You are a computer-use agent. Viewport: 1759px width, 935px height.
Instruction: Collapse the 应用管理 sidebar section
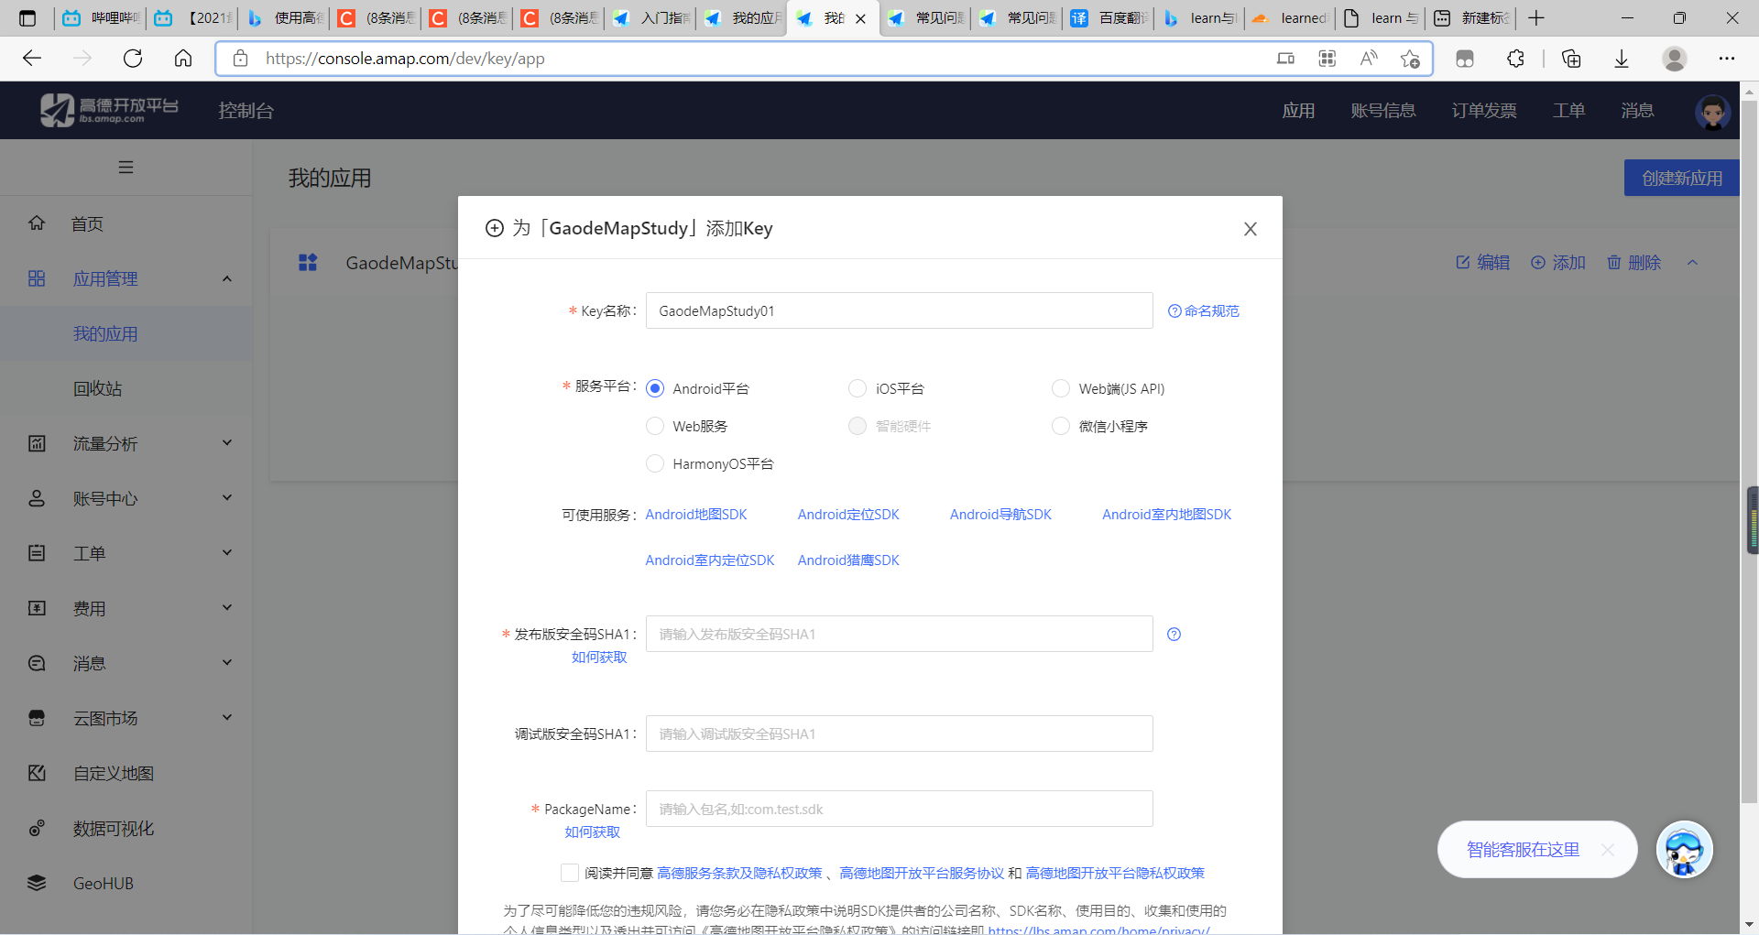(227, 278)
